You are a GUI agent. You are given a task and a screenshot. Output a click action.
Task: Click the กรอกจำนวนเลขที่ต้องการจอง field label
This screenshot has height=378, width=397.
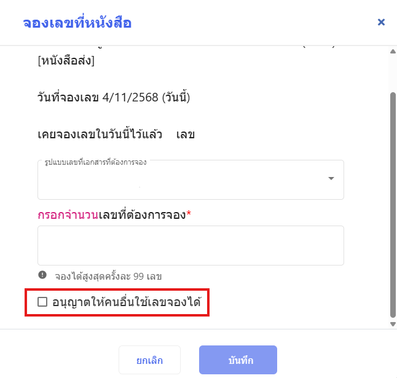(x=114, y=215)
